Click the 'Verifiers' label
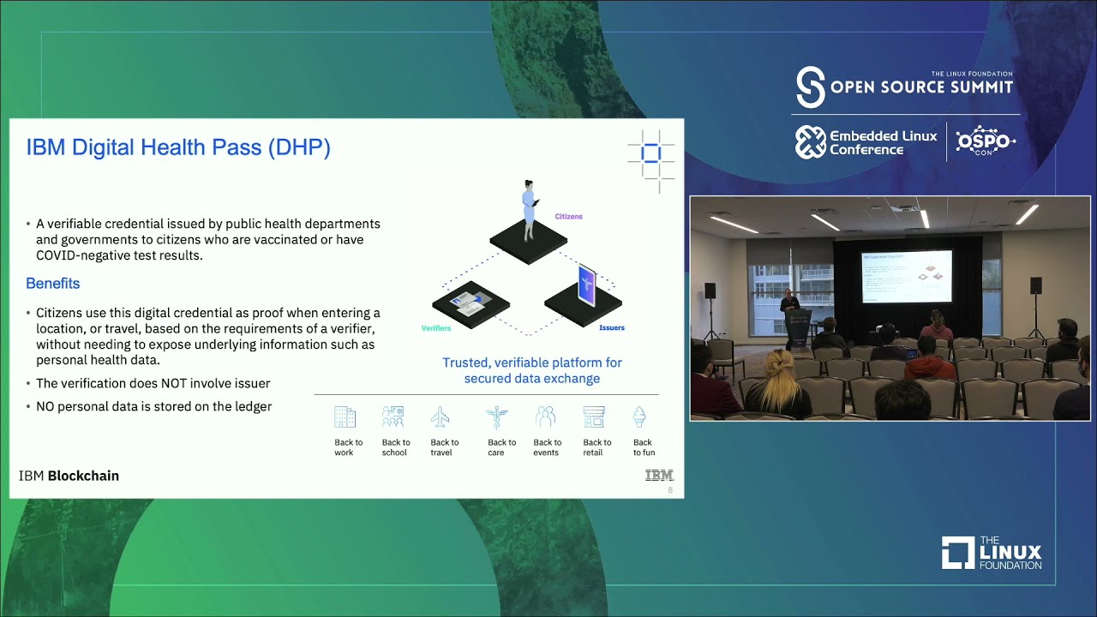This screenshot has height=617, width=1097. tap(436, 328)
